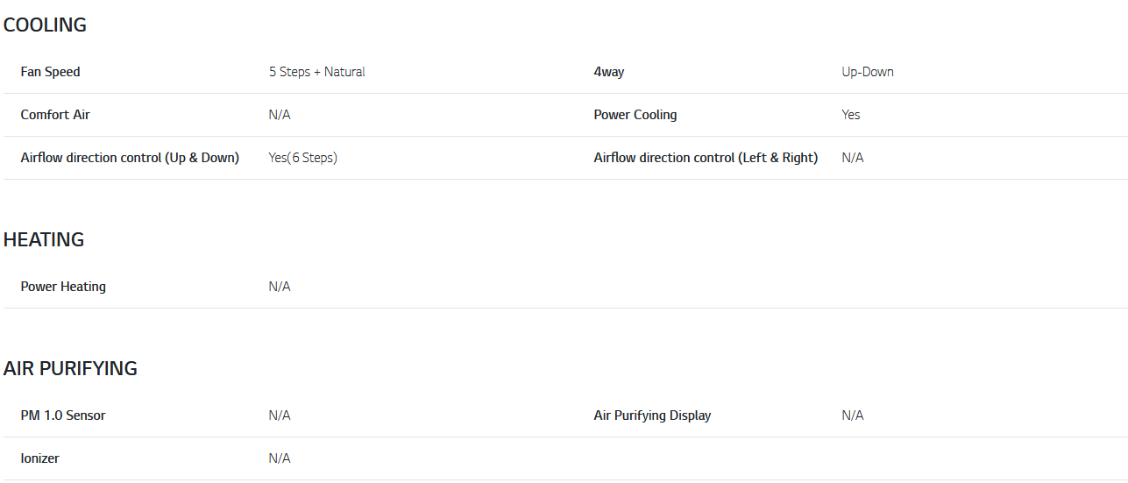Viewport: 1128px width, 483px height.
Task: Click the "5 Steps + Natural" value
Action: pyautogui.click(x=316, y=72)
